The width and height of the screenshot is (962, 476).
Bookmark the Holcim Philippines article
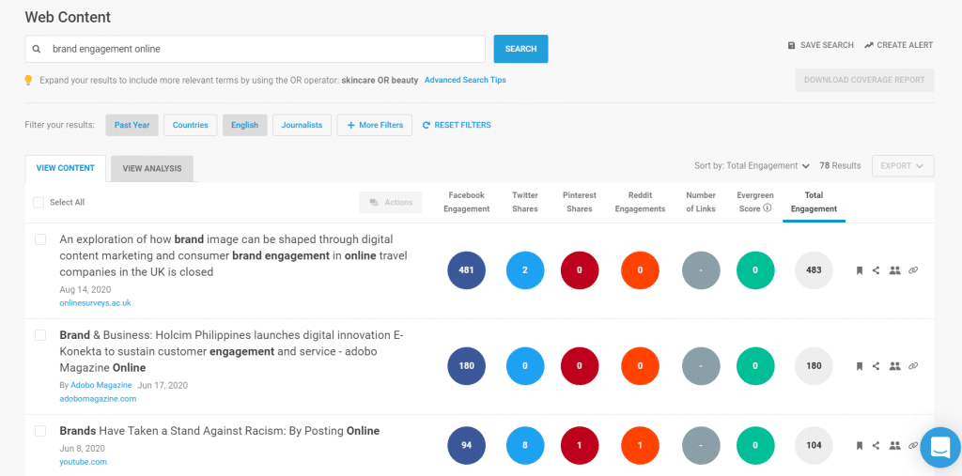tap(860, 366)
